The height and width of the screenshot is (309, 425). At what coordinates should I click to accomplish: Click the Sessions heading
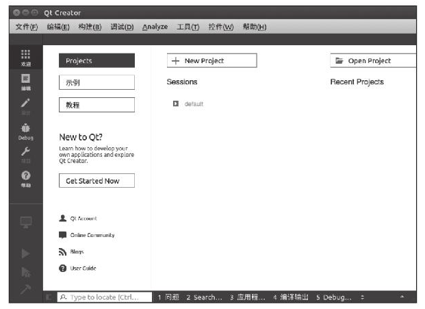[x=182, y=82]
